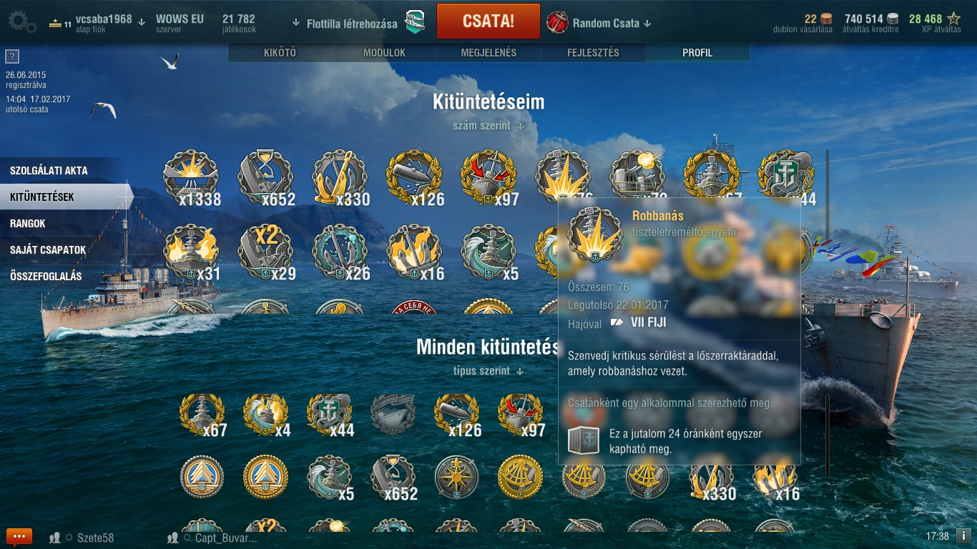Select the x97 red arrows medal

(490, 177)
